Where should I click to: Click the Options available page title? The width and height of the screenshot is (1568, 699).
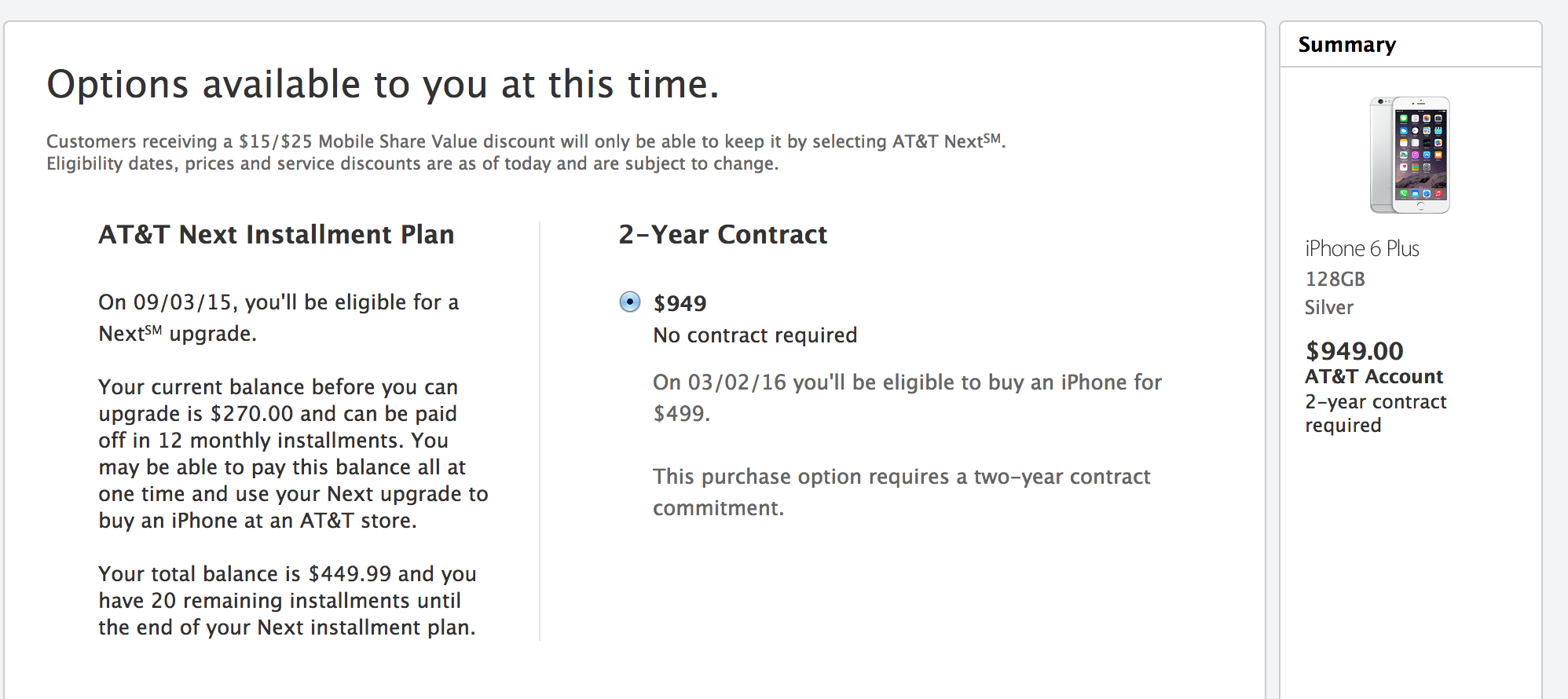pos(383,85)
